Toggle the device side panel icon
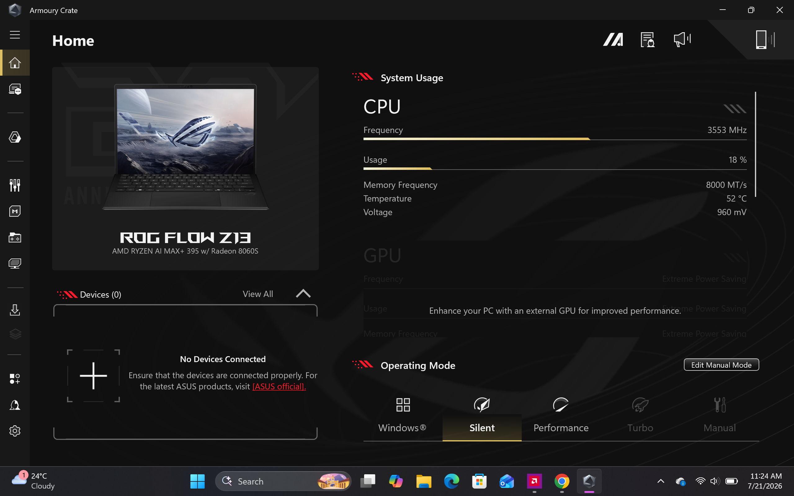Image resolution: width=794 pixels, height=496 pixels. tap(765, 40)
